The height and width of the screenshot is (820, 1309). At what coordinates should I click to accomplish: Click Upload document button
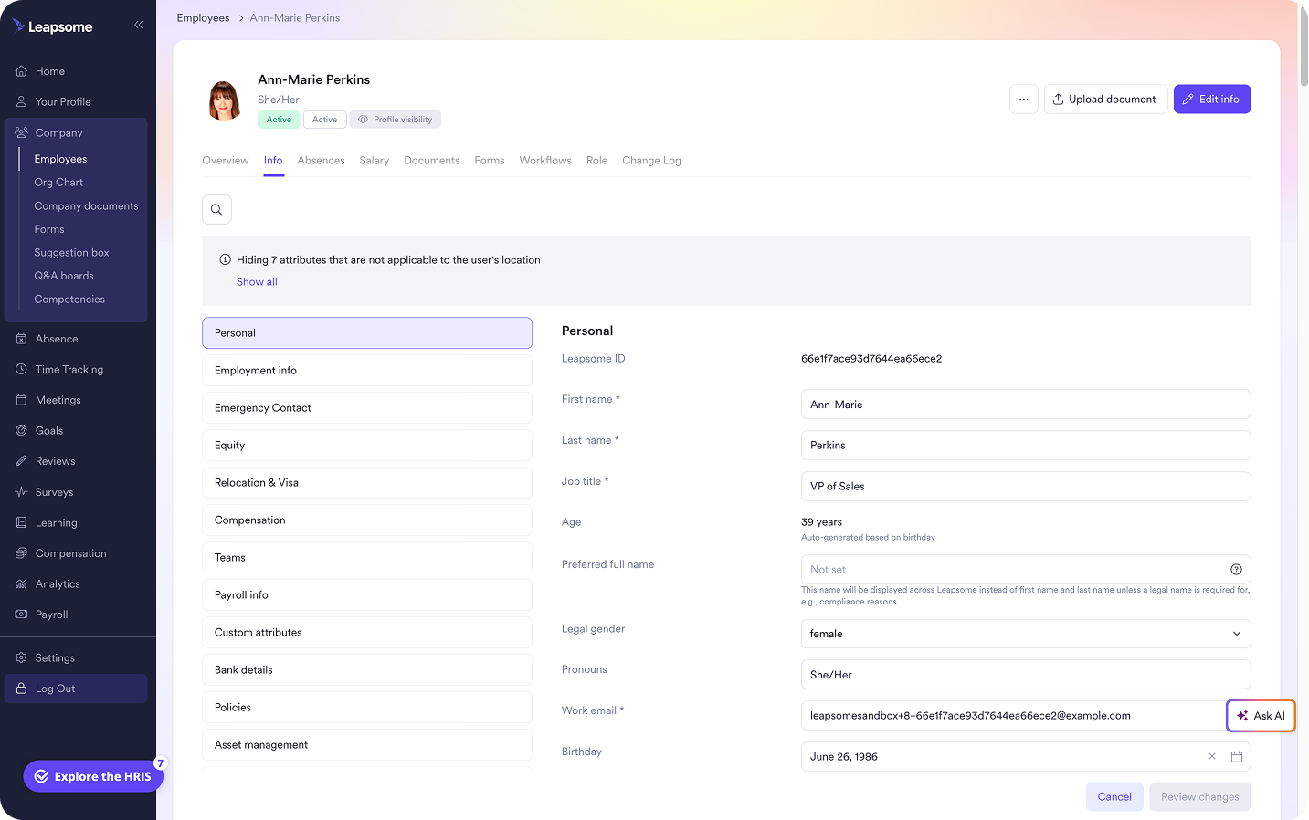pyautogui.click(x=1105, y=99)
